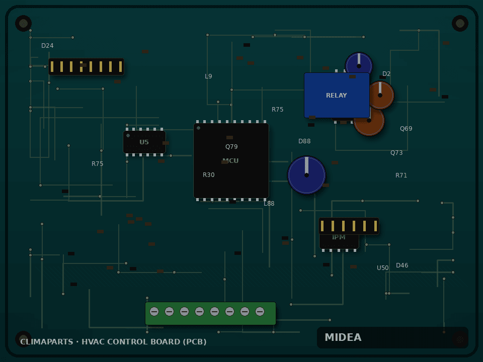Select the large black MCU chip
The image size is (483, 362).
pyautogui.click(x=231, y=161)
